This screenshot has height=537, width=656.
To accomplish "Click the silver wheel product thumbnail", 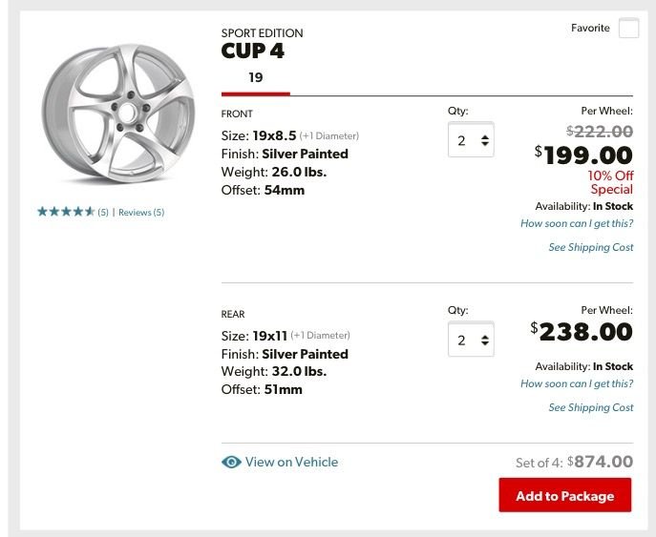I will (x=104, y=111).
